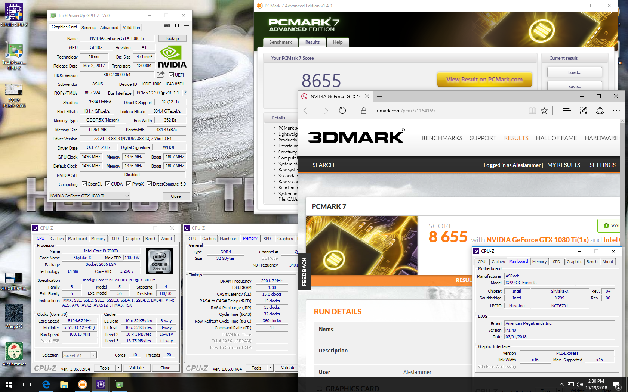Open the Tools dropdown arrow in CPU-Z Memory window

(x=270, y=368)
